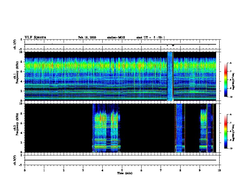Image resolution: width=247 pixels, height=191 pixels.
Task: Click the "4" tick on the time axis
Action: [103, 170]
